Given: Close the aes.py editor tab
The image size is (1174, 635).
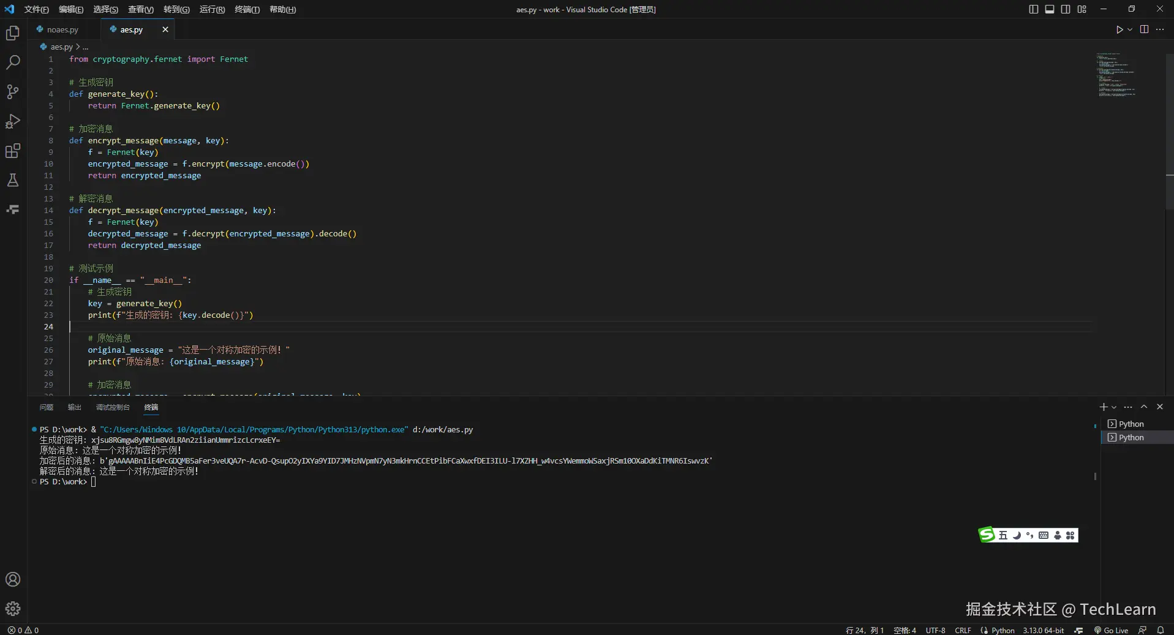Looking at the screenshot, I should 165,29.
